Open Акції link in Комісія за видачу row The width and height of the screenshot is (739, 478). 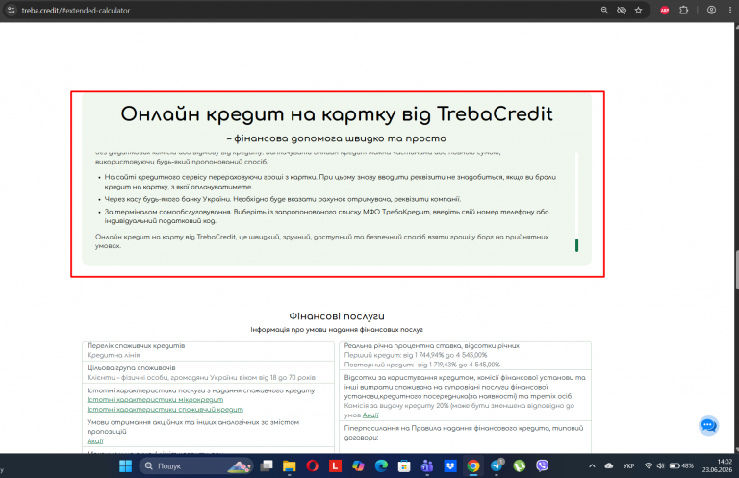pos(370,415)
